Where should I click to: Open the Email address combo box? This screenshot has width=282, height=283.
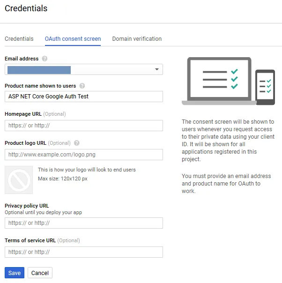(x=84, y=70)
